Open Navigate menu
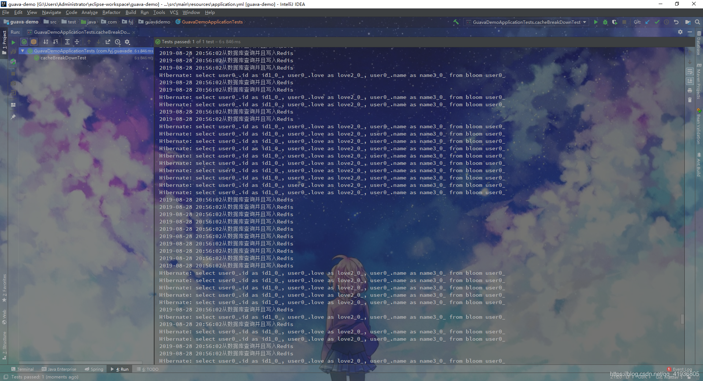The width and height of the screenshot is (703, 381). tap(51, 12)
